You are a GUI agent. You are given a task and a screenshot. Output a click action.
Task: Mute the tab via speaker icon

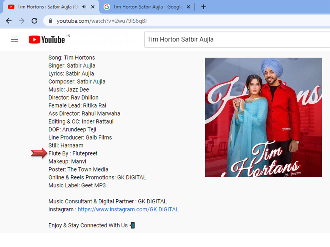point(85,7)
